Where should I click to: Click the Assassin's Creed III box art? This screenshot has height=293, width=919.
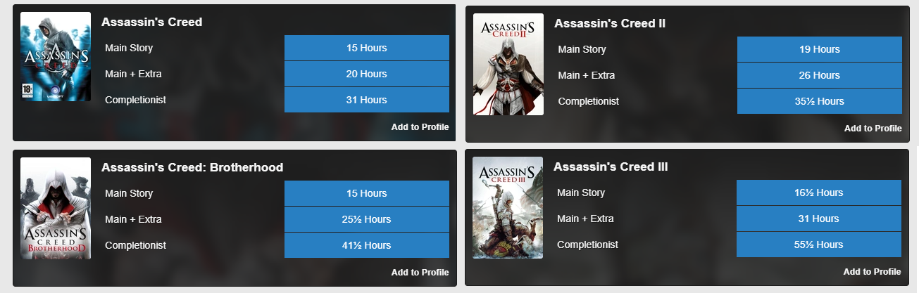click(507, 207)
